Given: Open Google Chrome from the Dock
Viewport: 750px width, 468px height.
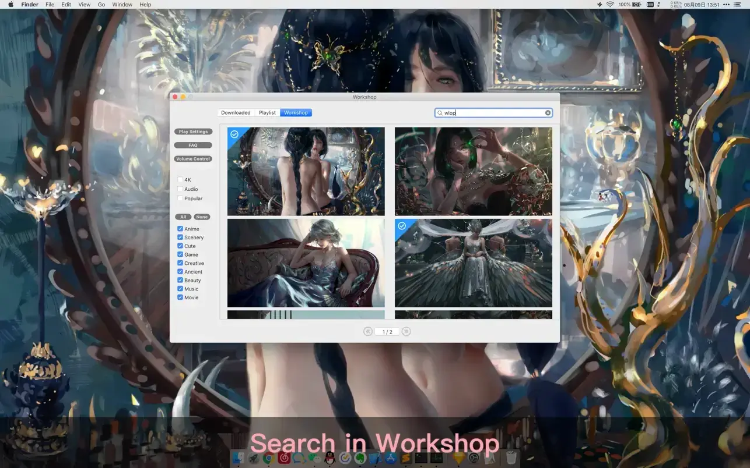Looking at the screenshot, I should click(268, 459).
